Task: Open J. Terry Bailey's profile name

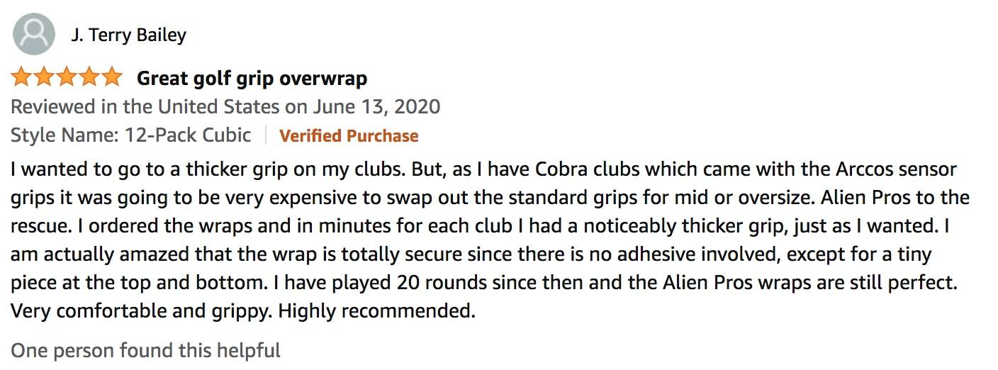Action: point(129,35)
